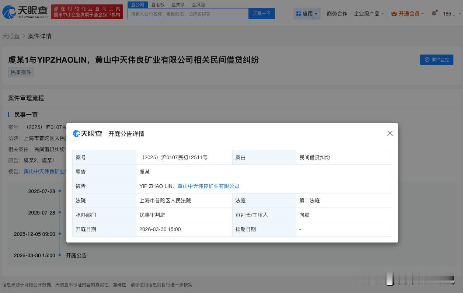Image resolution: width=463 pixels, height=293 pixels.
Task: Open the 商务合作 menu item
Action: pos(337,13)
